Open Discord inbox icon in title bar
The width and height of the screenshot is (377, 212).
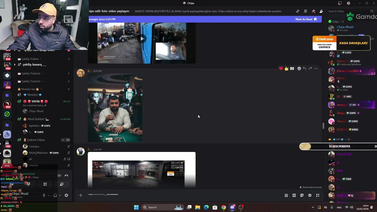340,3
